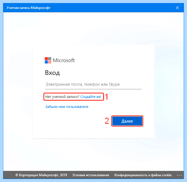187x182 pixels.
Task: Click the blue 'Далее' button
Action: [x=127, y=121]
